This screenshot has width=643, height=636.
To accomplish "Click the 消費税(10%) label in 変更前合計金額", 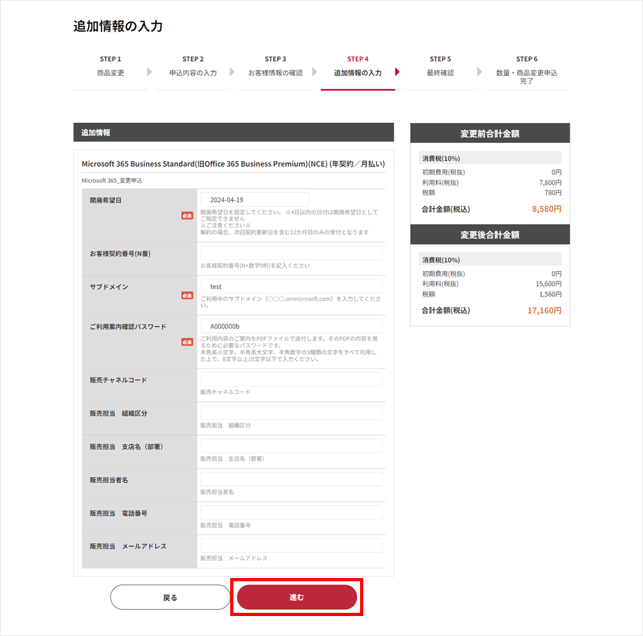I will click(x=441, y=158).
